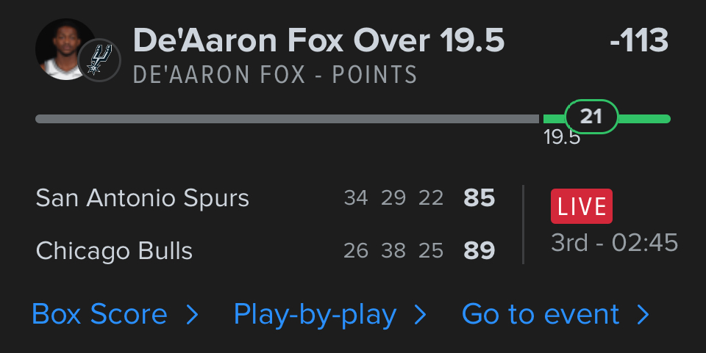Click the green section of the progress bar
The width and height of the screenshot is (706, 353).
(x=646, y=118)
